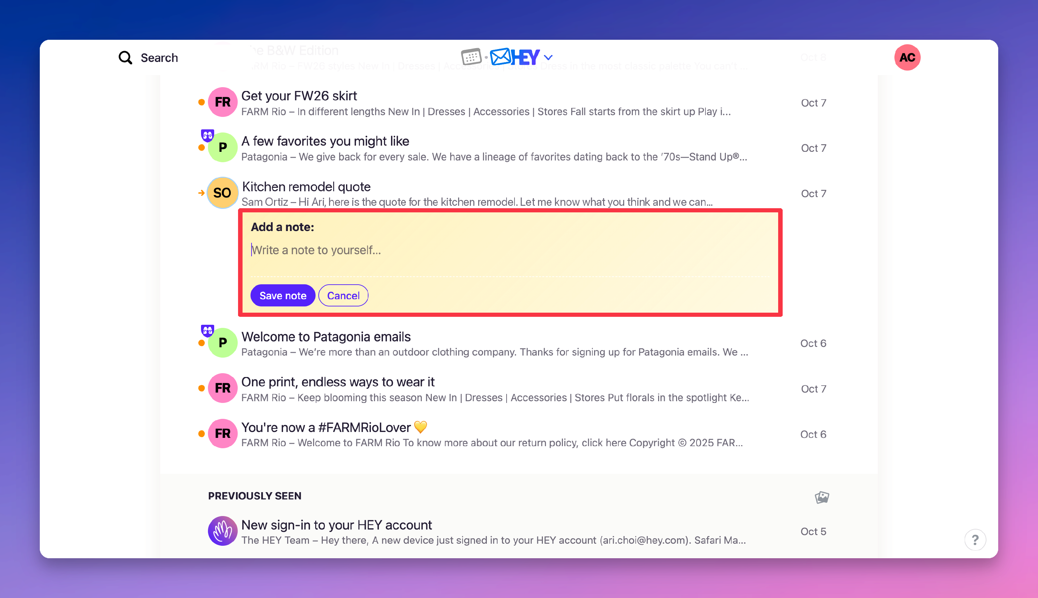
Task: Click the unread dot for Get your FW26 skirt
Action: click(201, 102)
